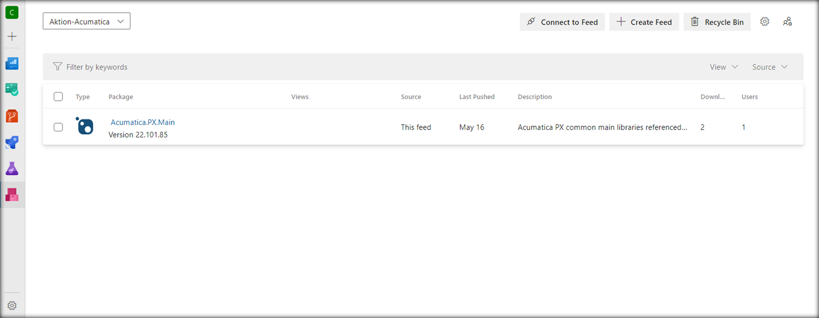The width and height of the screenshot is (819, 318).
Task: Expand the Source filter dropdown
Action: [770, 67]
